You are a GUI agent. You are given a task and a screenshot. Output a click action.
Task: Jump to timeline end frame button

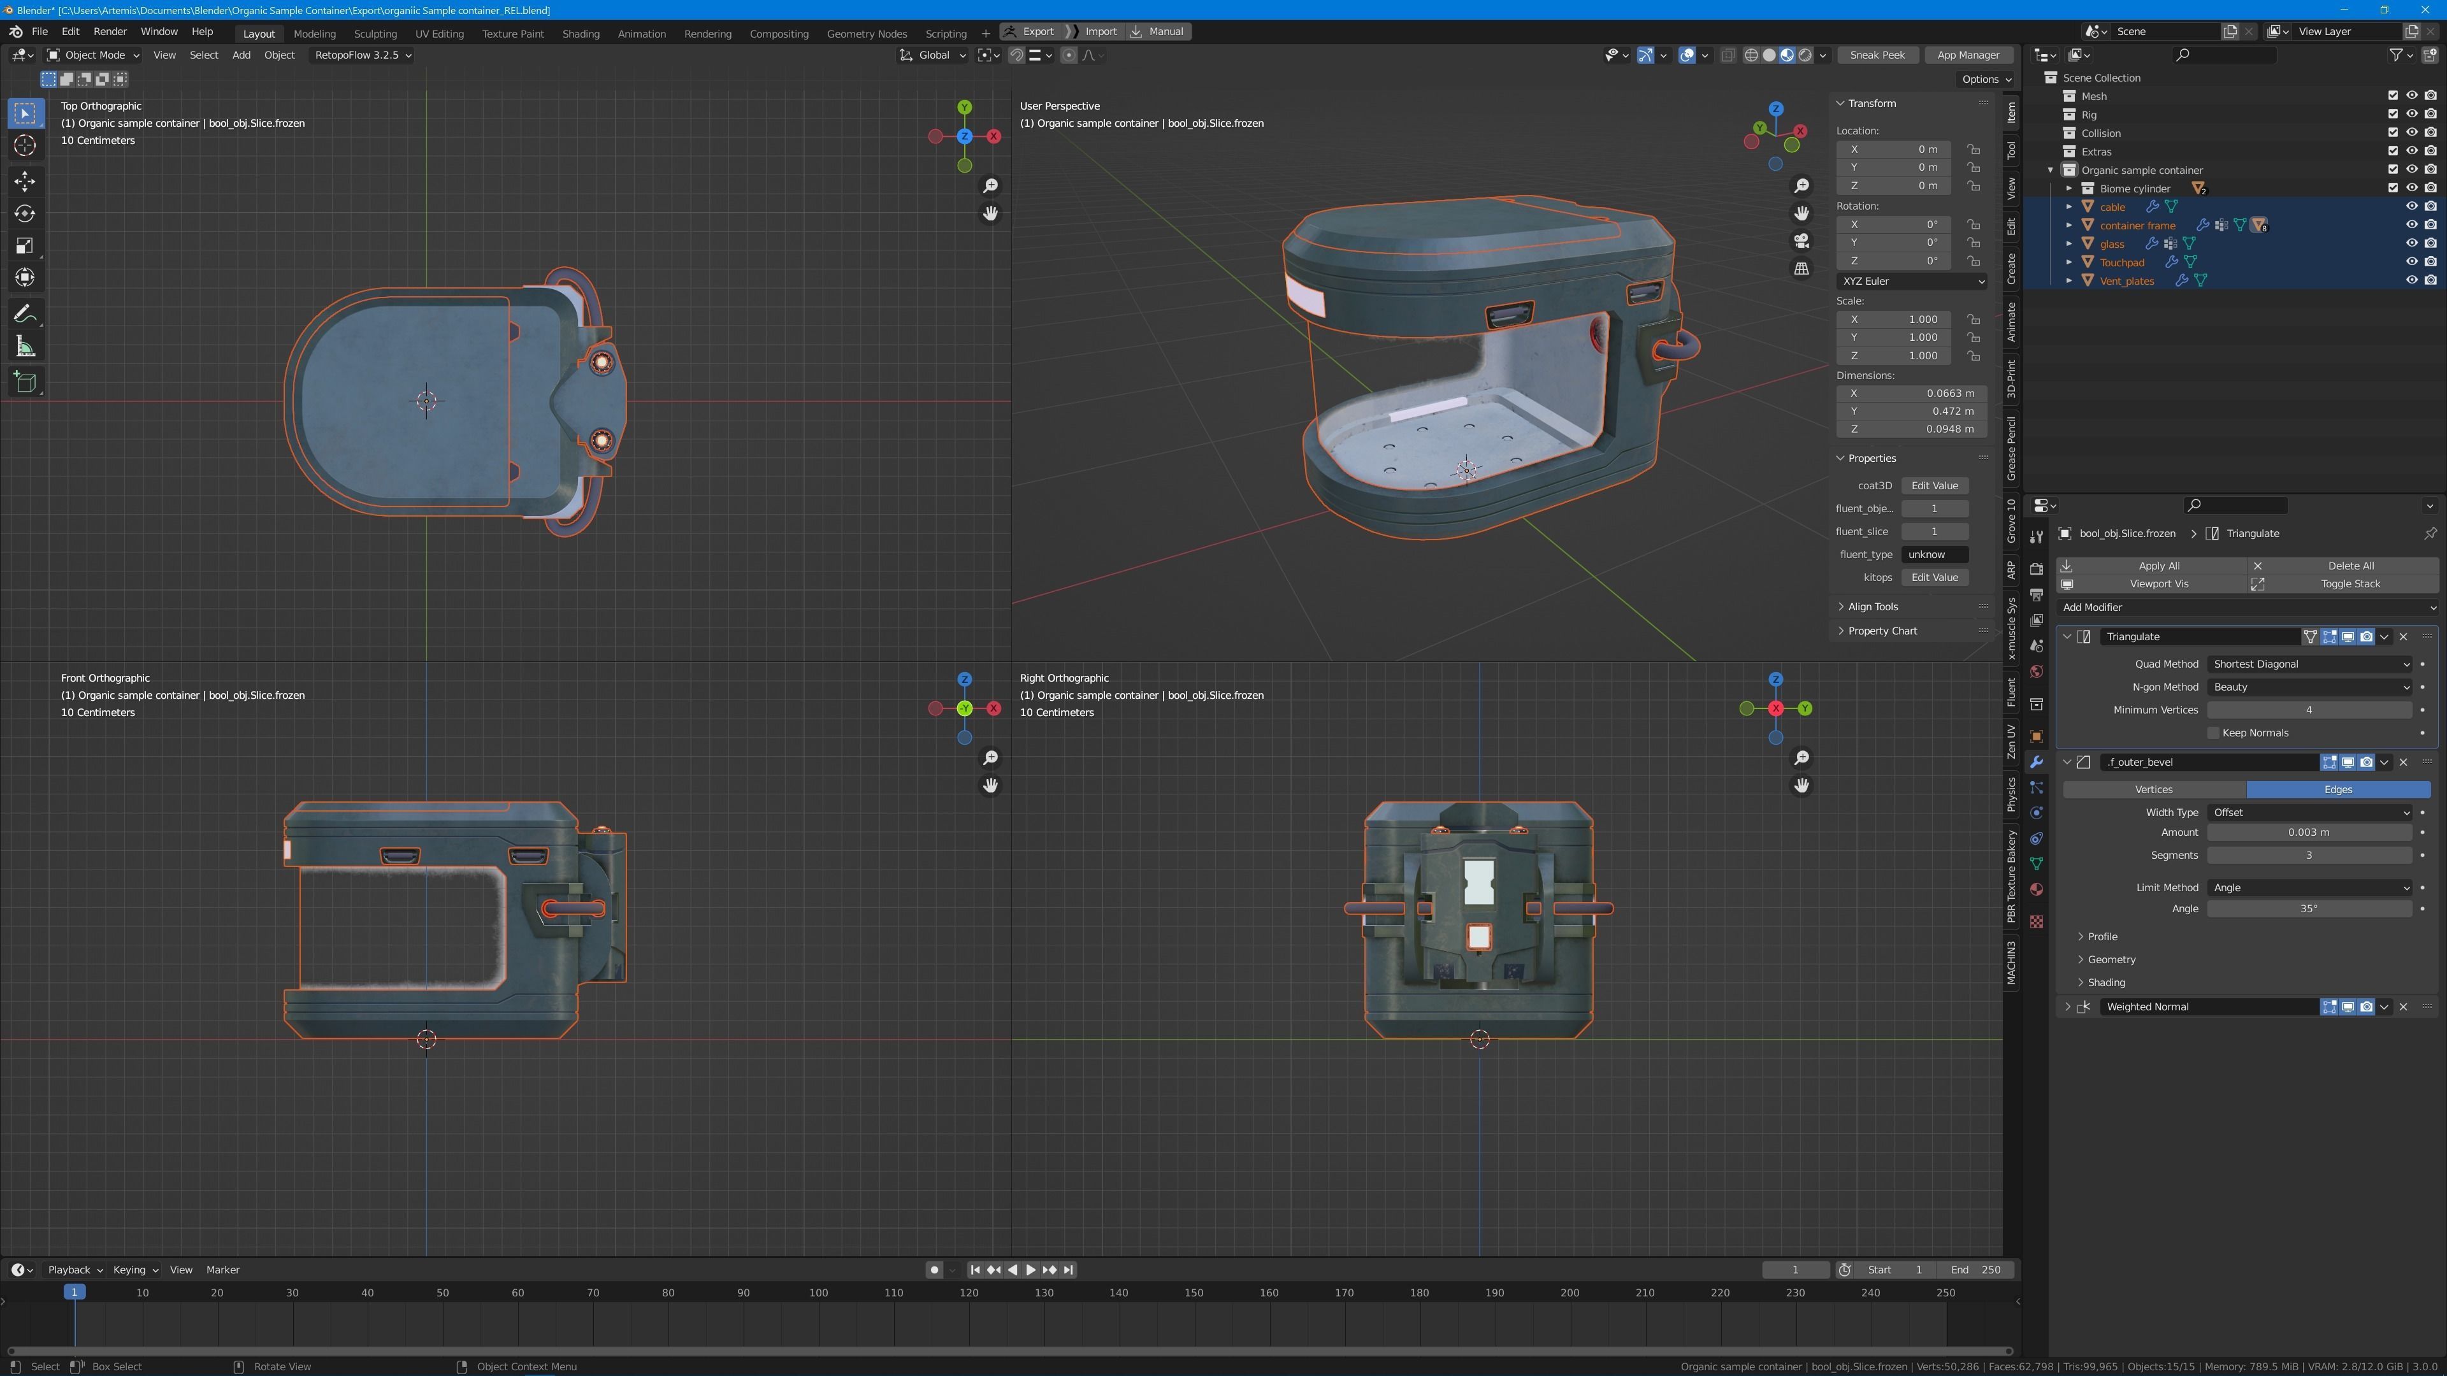[x=1069, y=1270]
